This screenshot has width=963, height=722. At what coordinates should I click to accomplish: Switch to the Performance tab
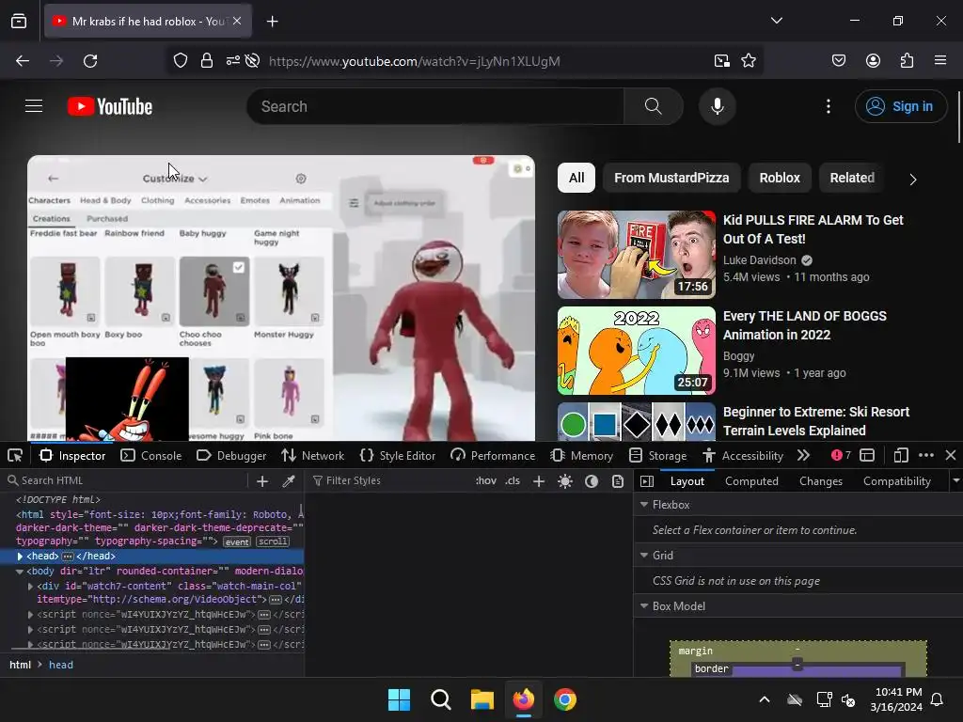coord(493,456)
